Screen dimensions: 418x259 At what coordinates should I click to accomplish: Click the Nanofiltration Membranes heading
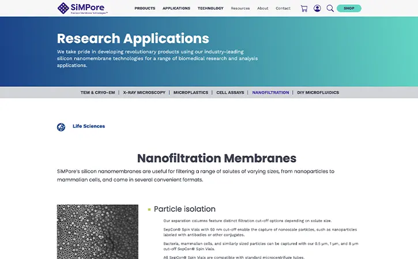[x=216, y=158]
